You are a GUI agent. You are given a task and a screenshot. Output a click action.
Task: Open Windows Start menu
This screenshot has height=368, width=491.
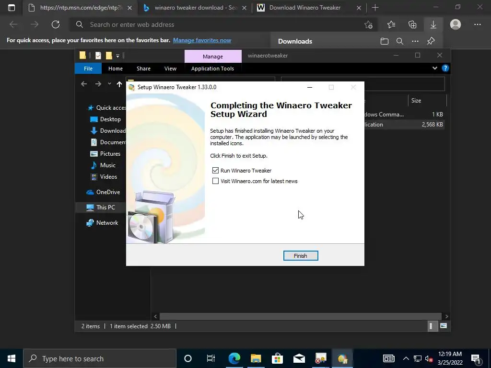pos(12,358)
